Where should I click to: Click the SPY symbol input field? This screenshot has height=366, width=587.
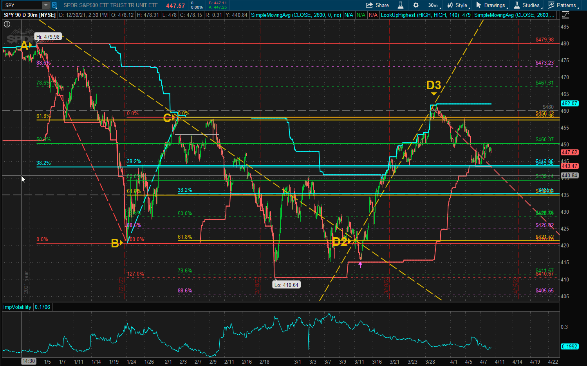click(x=23, y=5)
